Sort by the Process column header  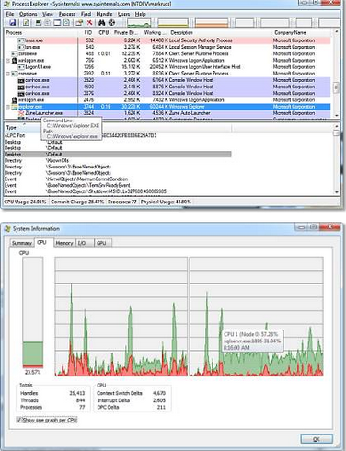coord(41,32)
